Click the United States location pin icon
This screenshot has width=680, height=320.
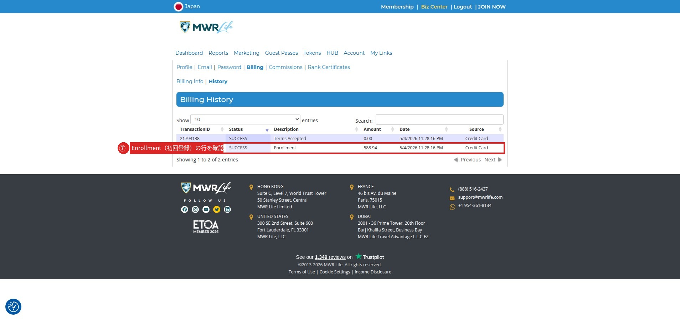click(x=251, y=217)
